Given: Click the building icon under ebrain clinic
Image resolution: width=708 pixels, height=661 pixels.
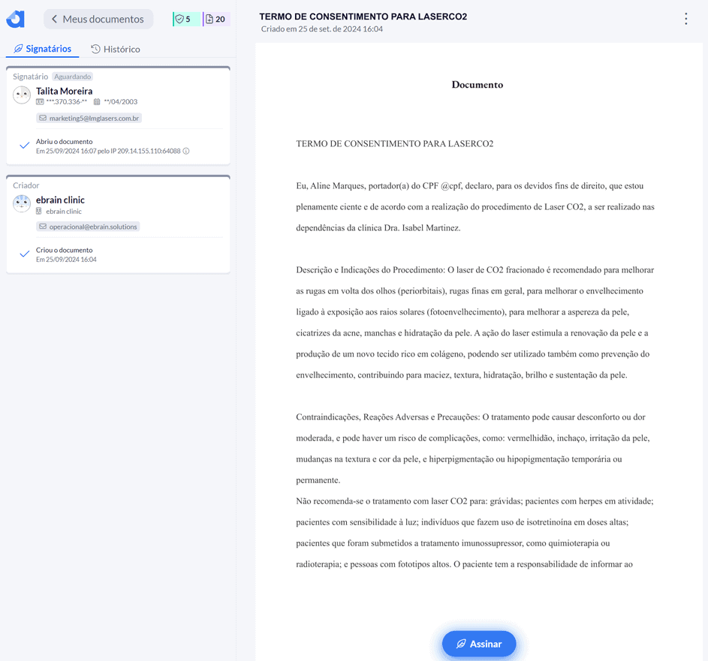Looking at the screenshot, I should 40,212.
